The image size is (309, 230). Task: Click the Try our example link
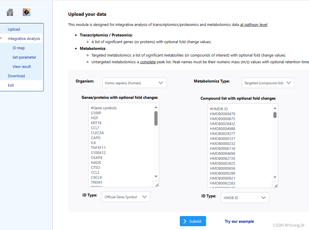coord(239,221)
